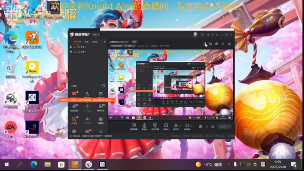Click the 英 input language indicator
This screenshot has width=304, height=171.
255,165
